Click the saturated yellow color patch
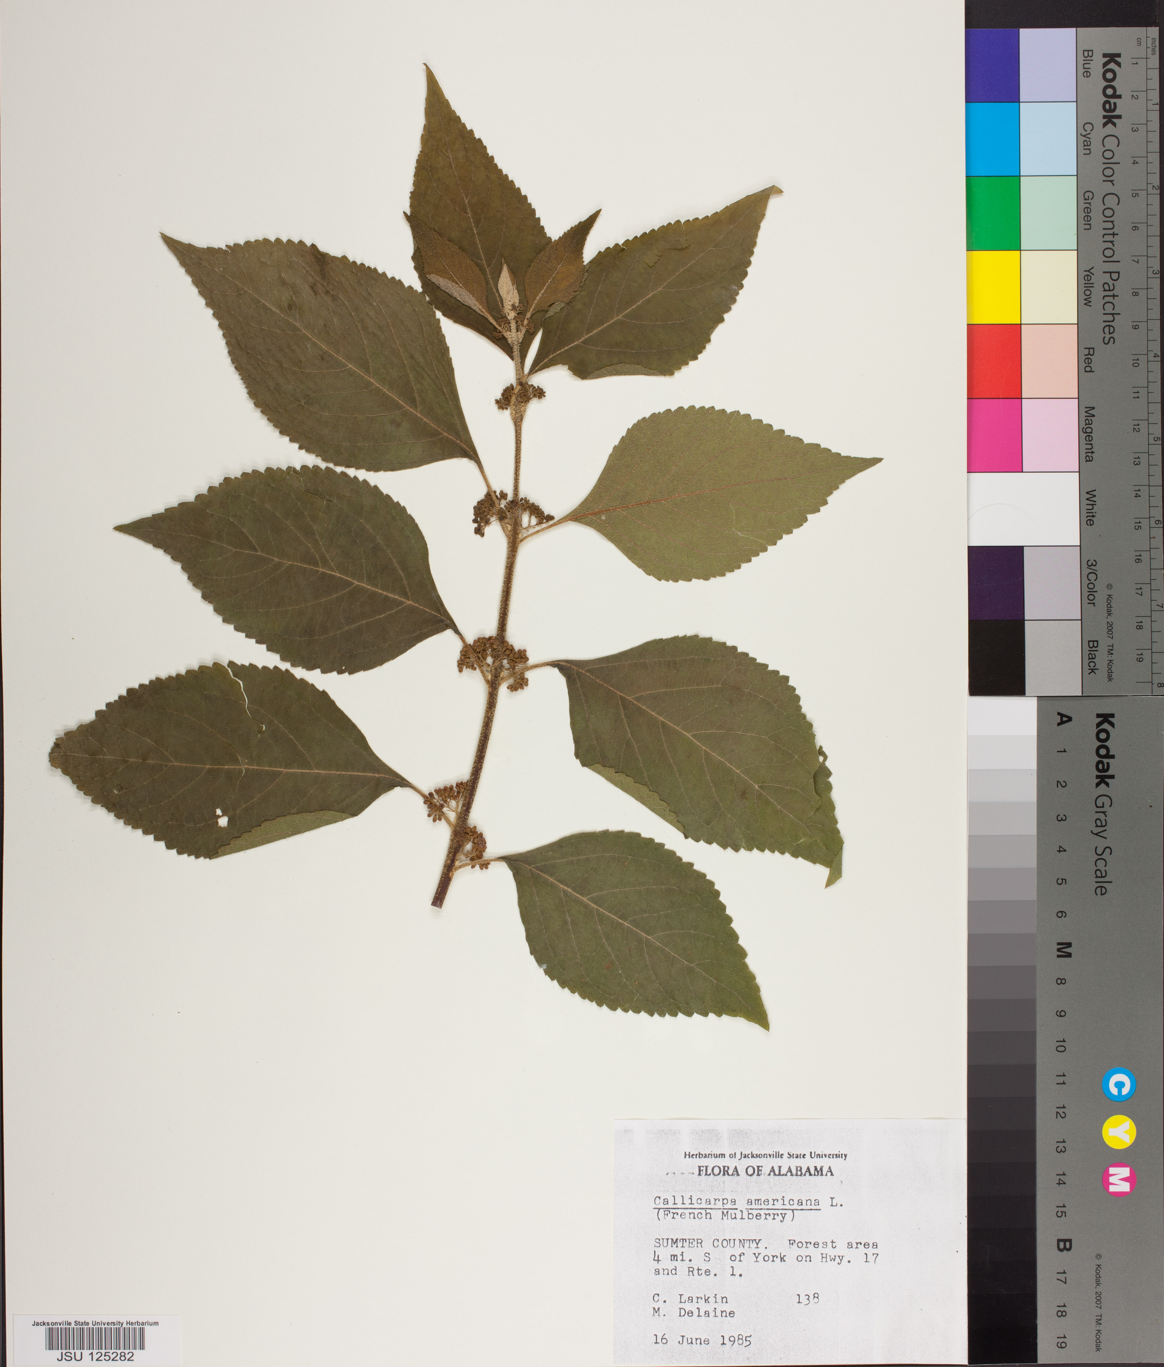Viewport: 1164px width, 1367px height. [993, 287]
